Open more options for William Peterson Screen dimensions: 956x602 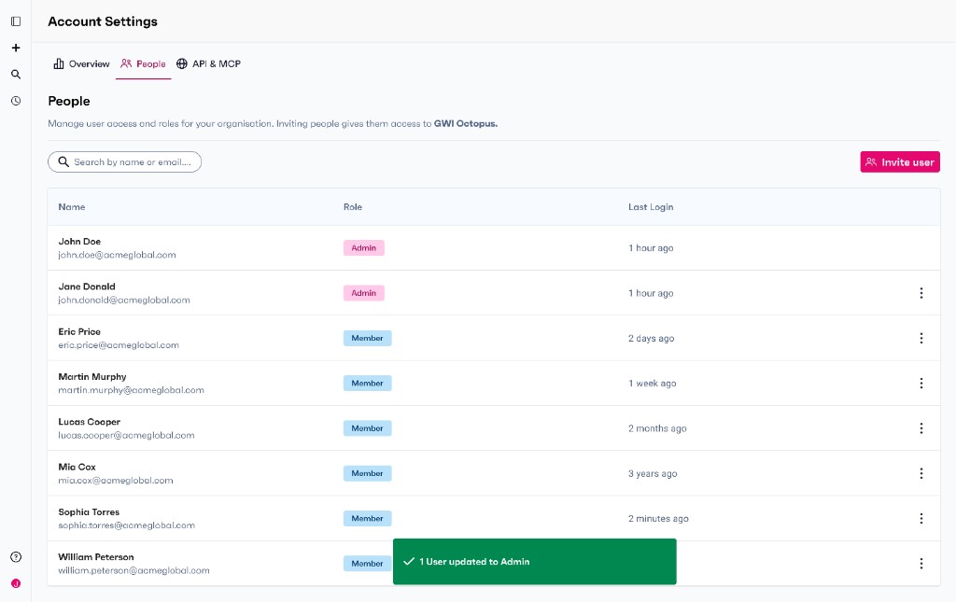(921, 564)
